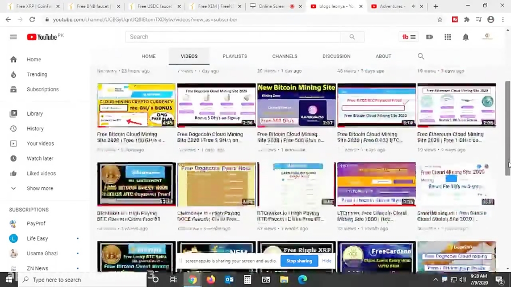511x287 pixels.
Task: Switch to the ABOUT tab
Action: coord(383,56)
